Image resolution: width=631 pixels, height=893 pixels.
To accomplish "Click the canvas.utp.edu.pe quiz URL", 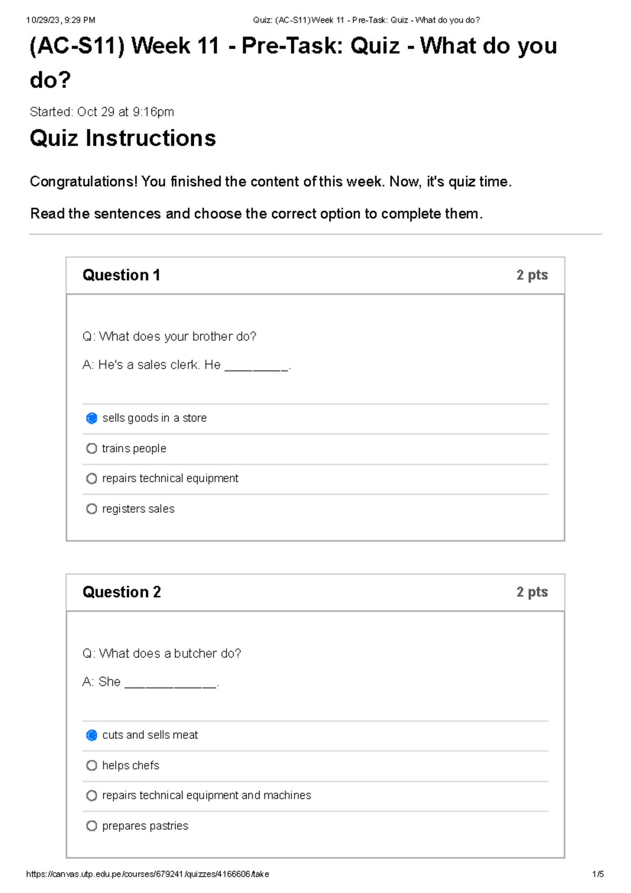I will pyautogui.click(x=147, y=874).
